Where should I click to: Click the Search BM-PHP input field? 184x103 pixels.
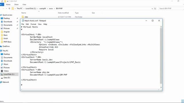tap(171, 9)
